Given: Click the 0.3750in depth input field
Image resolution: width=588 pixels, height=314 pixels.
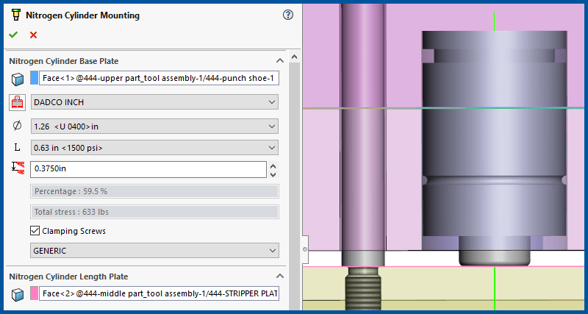Looking at the screenshot, I should pyautogui.click(x=147, y=170).
